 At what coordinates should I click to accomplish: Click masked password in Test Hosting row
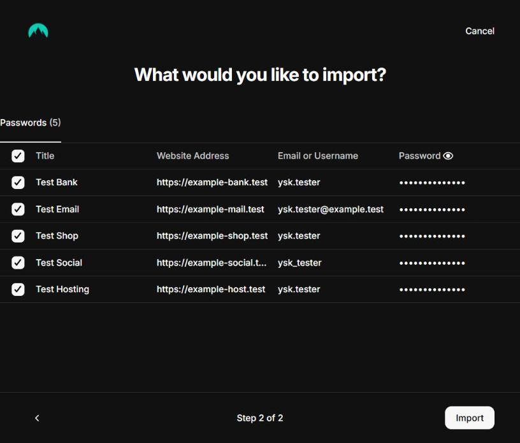click(432, 290)
